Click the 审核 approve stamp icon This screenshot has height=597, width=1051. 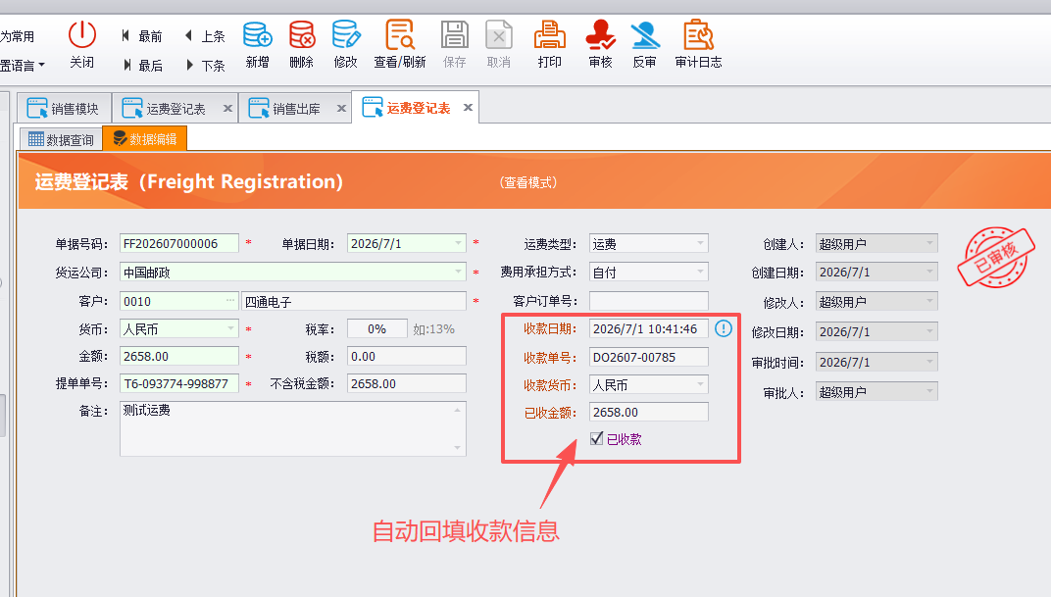pyautogui.click(x=601, y=34)
